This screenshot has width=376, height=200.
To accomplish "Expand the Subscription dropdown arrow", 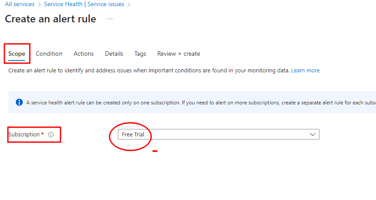I will [x=313, y=134].
